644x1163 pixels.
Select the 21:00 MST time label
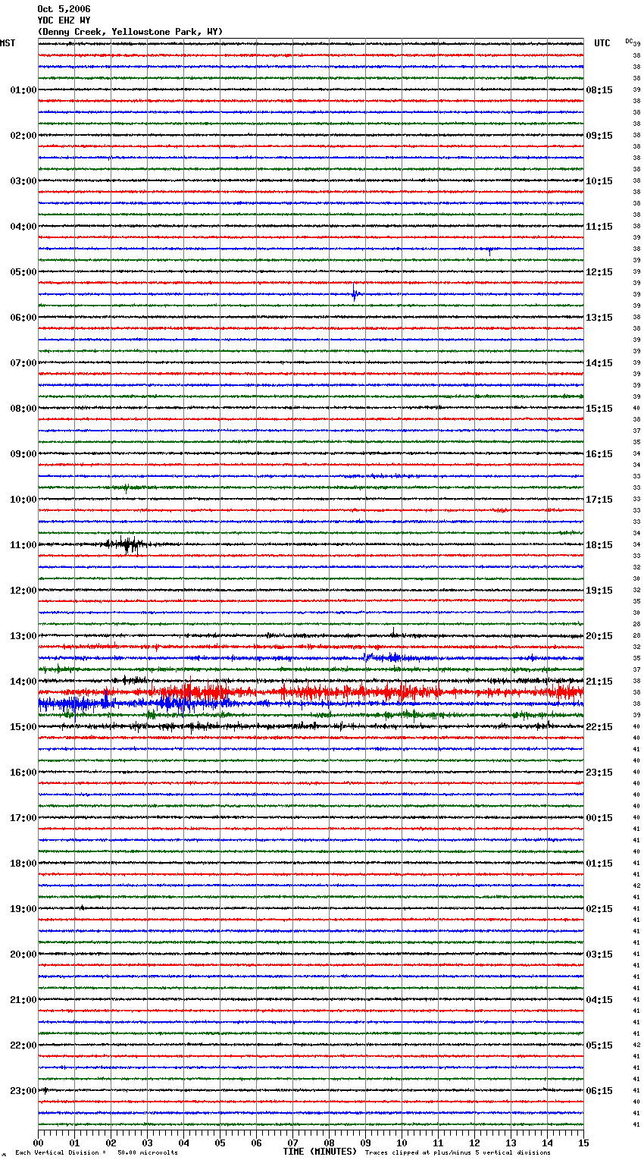tap(23, 1000)
